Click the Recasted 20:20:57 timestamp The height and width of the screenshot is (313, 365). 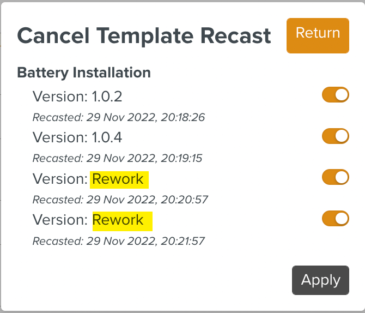(120, 200)
